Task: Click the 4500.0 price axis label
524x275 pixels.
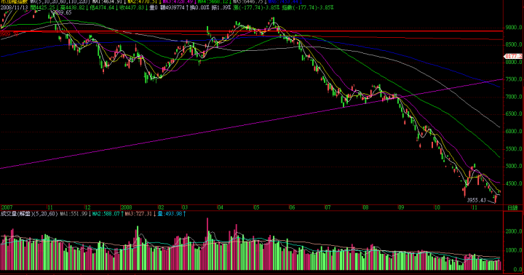Action: click(514, 183)
